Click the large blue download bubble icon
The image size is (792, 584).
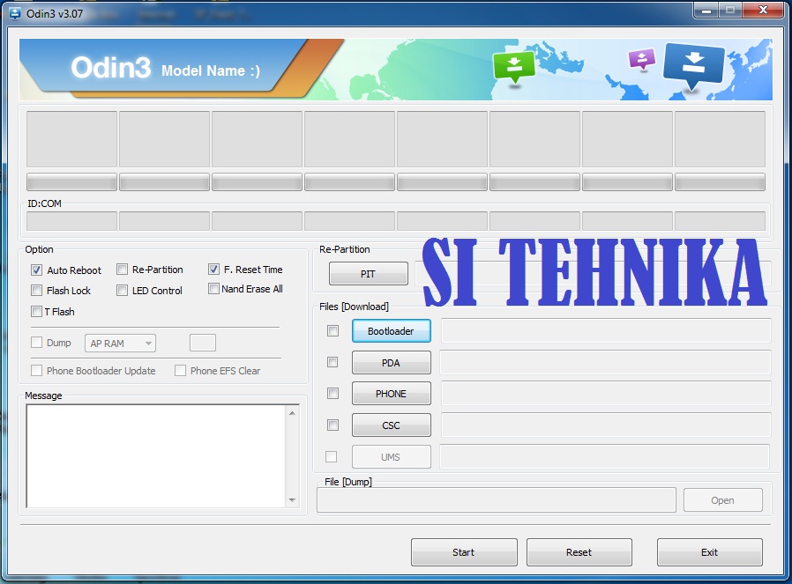click(x=693, y=65)
